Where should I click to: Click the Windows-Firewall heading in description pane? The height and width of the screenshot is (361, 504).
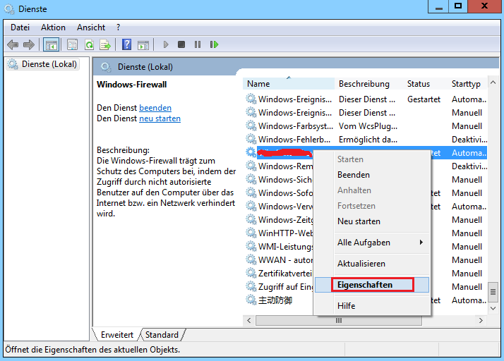[132, 85]
